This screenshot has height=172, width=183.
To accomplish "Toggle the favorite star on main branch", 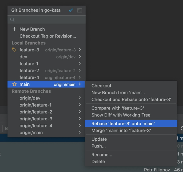I will 14,85.
